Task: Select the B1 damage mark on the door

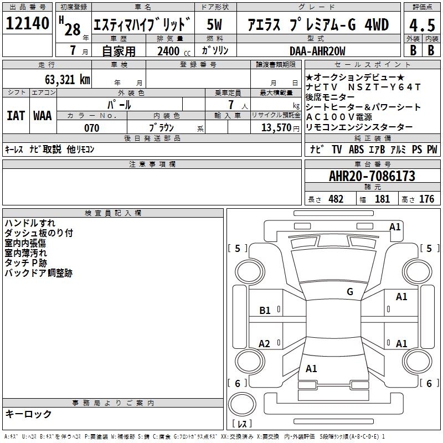Action: click(x=265, y=311)
